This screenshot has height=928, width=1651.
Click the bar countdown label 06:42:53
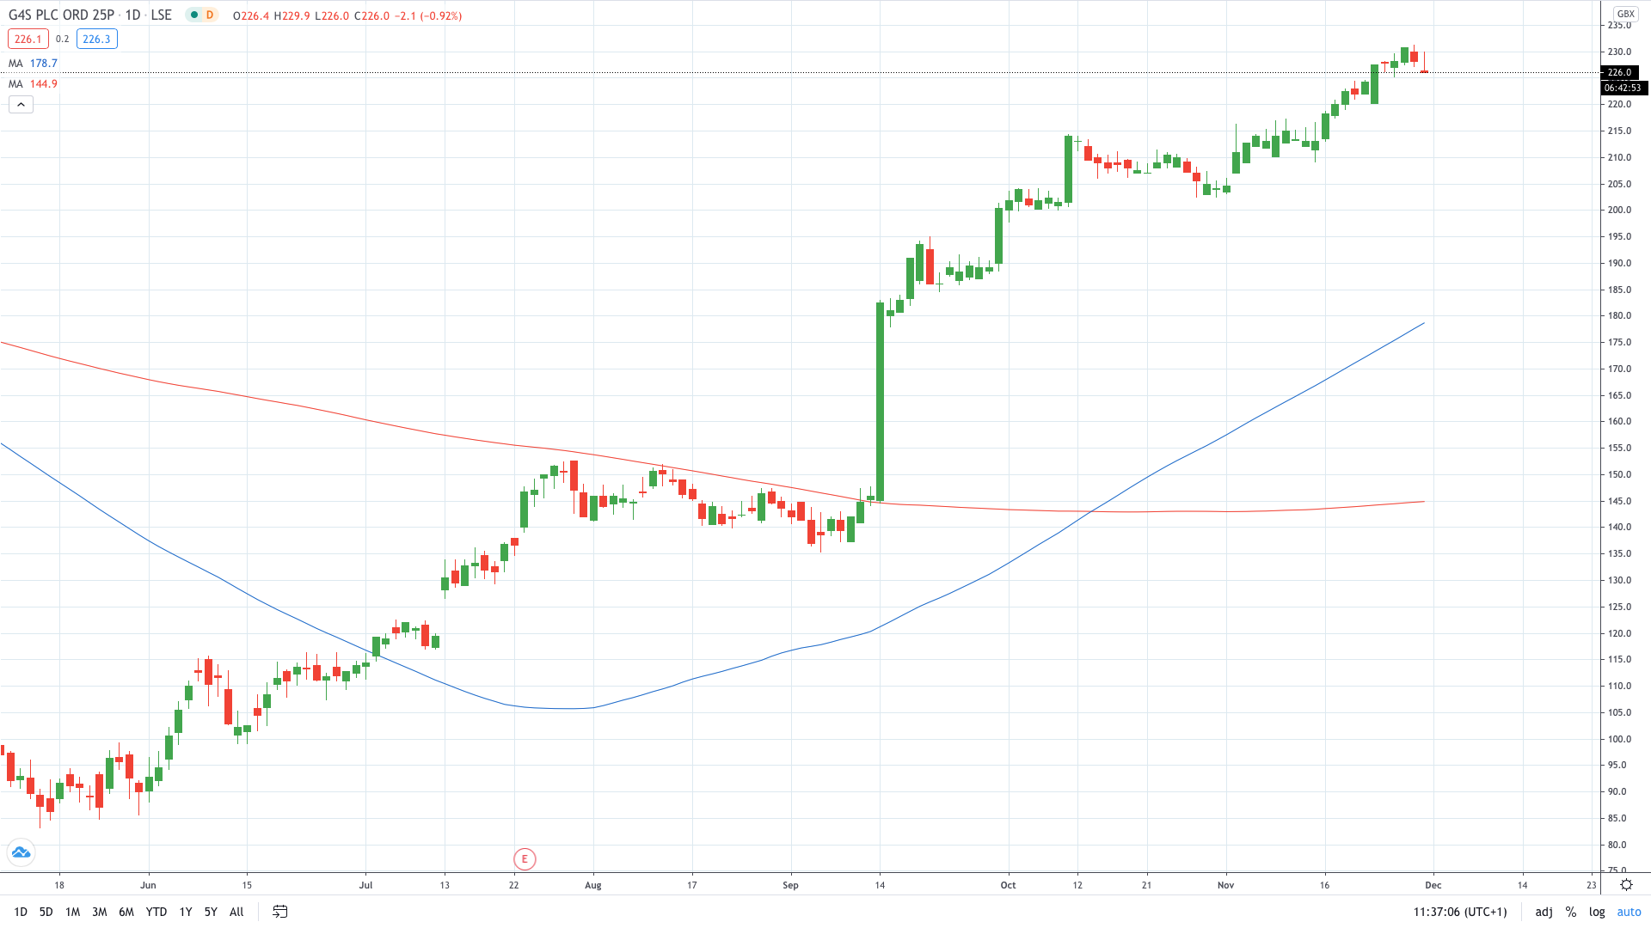point(1623,88)
